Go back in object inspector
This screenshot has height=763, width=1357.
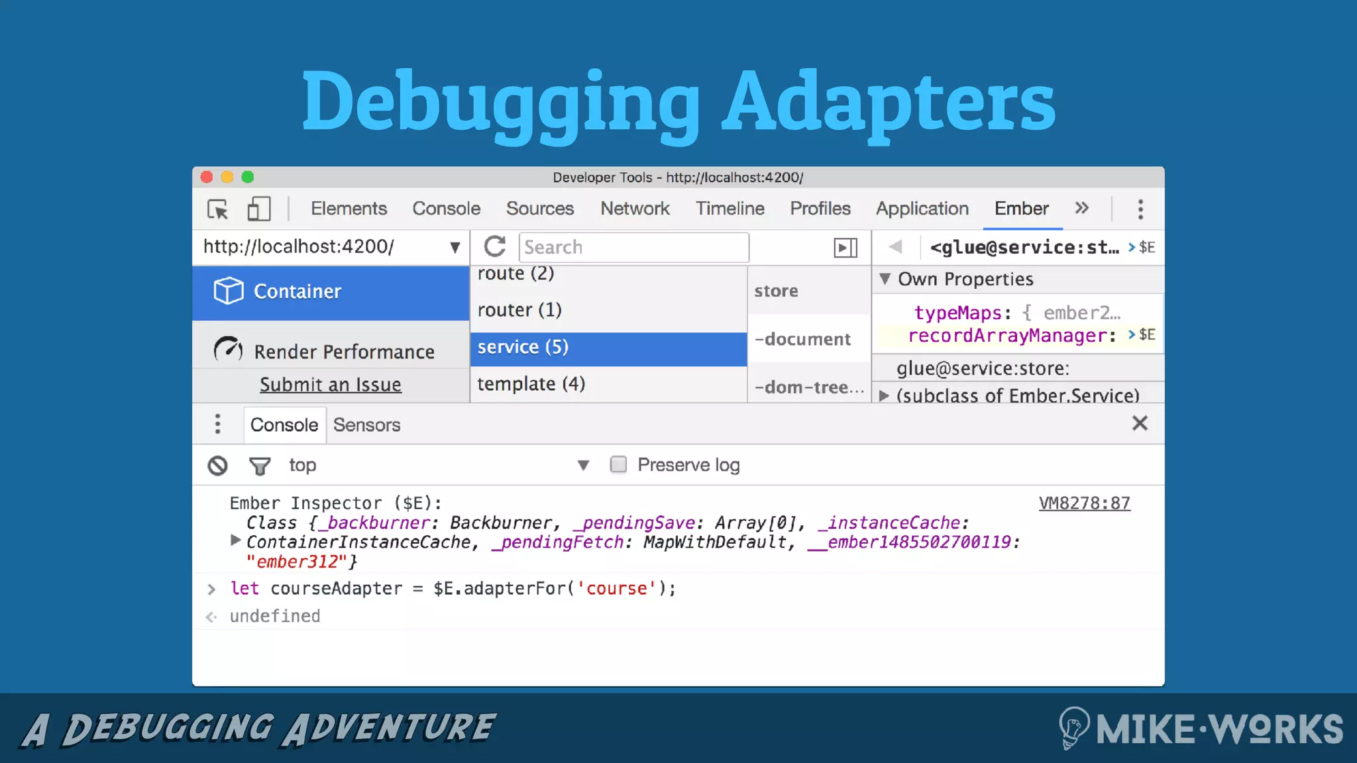coord(895,247)
